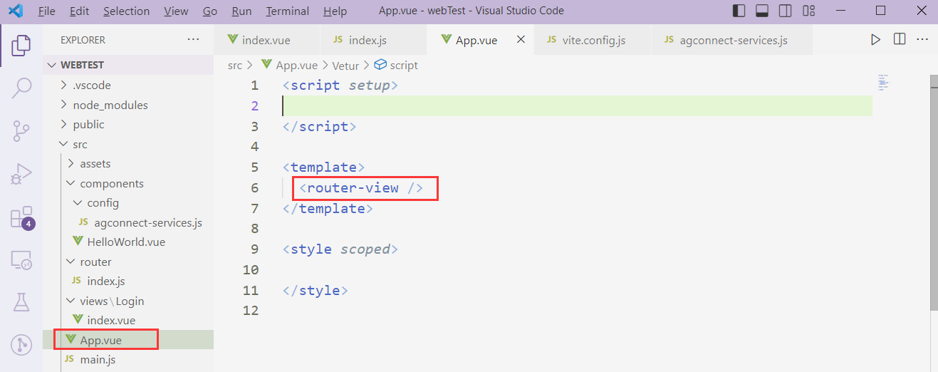Click the Run play button in editor toolbar

tap(876, 40)
